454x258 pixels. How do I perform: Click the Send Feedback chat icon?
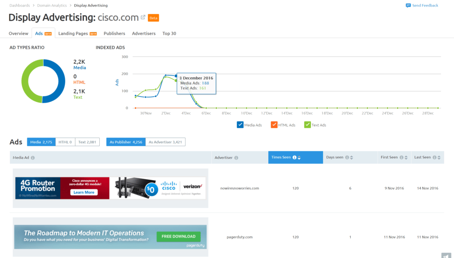[408, 5]
